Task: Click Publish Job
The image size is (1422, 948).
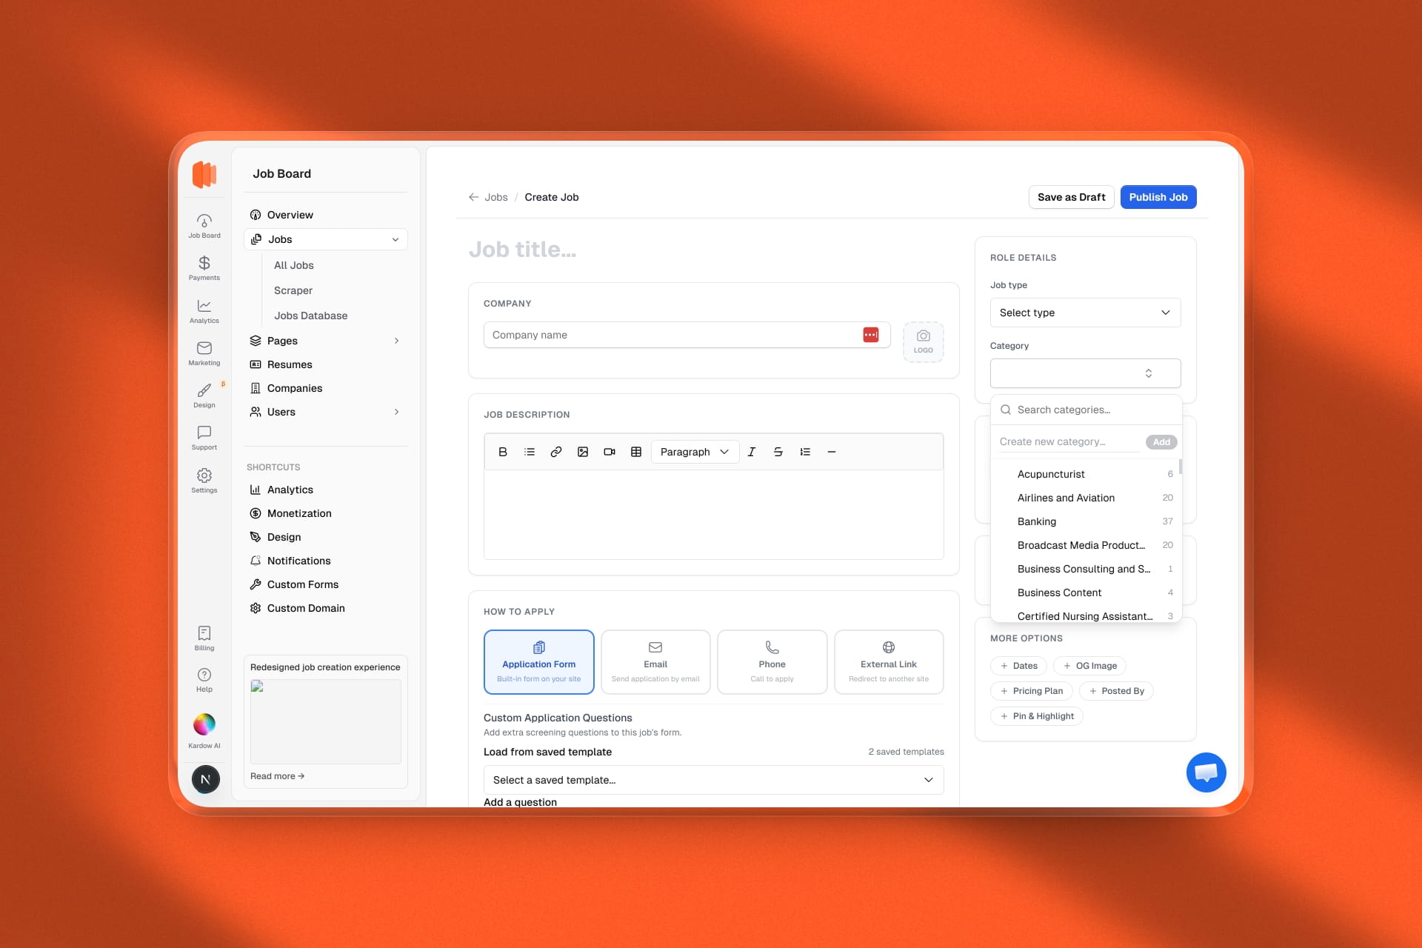Action: pyautogui.click(x=1158, y=197)
